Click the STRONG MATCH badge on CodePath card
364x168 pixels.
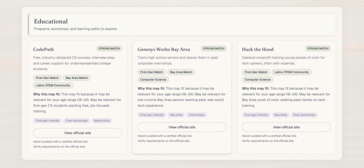click(109, 49)
